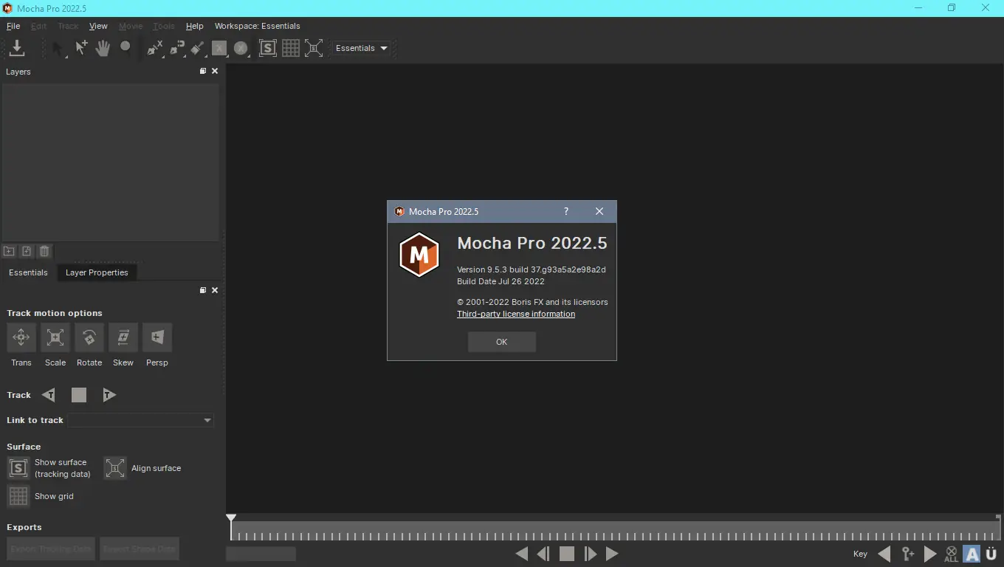
Task: Click the timeline playhead marker
Action: [231, 519]
